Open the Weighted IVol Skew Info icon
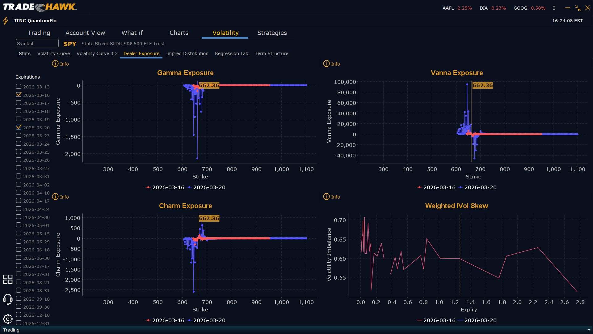 [x=326, y=197]
